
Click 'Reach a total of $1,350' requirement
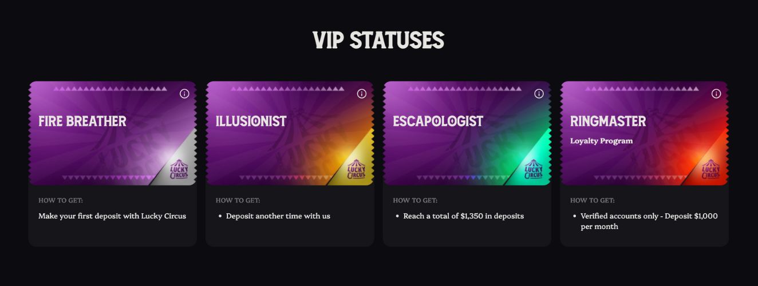pos(463,216)
